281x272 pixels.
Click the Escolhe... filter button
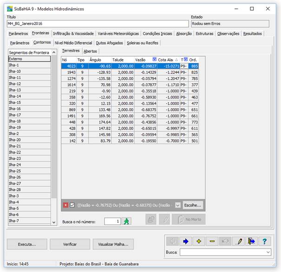click(x=193, y=205)
